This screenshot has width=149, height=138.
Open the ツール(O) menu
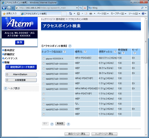tap(134, 14)
